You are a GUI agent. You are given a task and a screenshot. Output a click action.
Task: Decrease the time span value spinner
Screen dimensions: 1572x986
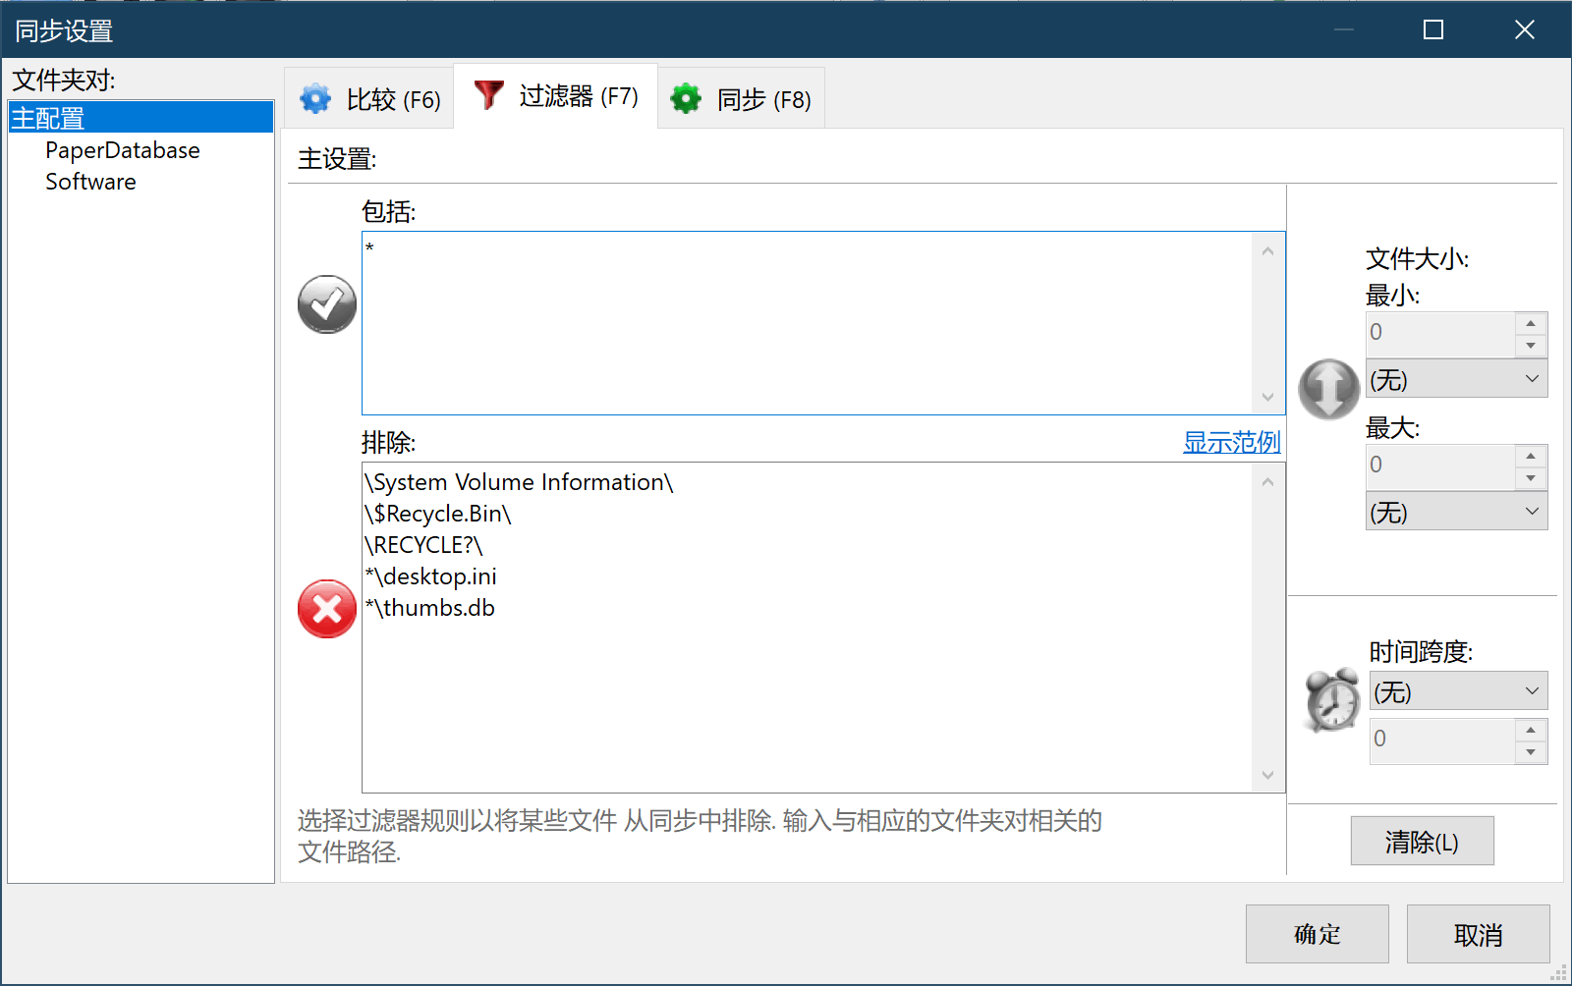click(1531, 752)
